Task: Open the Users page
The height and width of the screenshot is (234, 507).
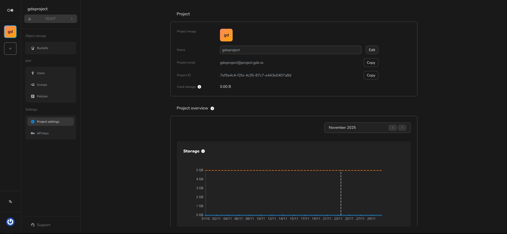Action: pos(41,73)
